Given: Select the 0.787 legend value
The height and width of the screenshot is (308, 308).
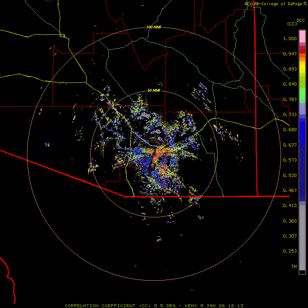Looking at the screenshot, I should pos(290,99).
